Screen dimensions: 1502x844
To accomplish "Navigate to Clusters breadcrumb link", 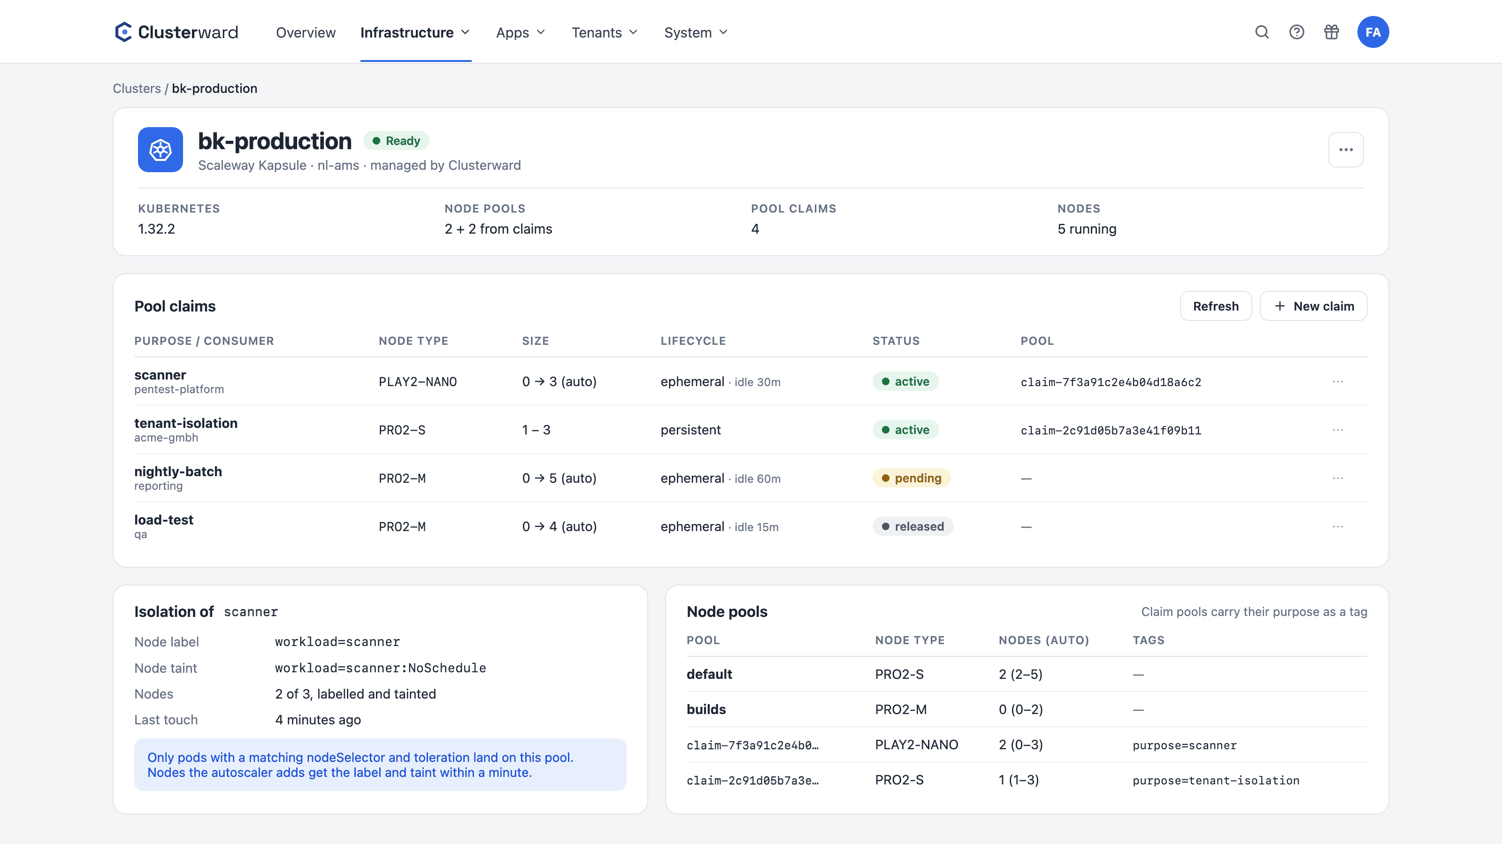I will tap(137, 89).
